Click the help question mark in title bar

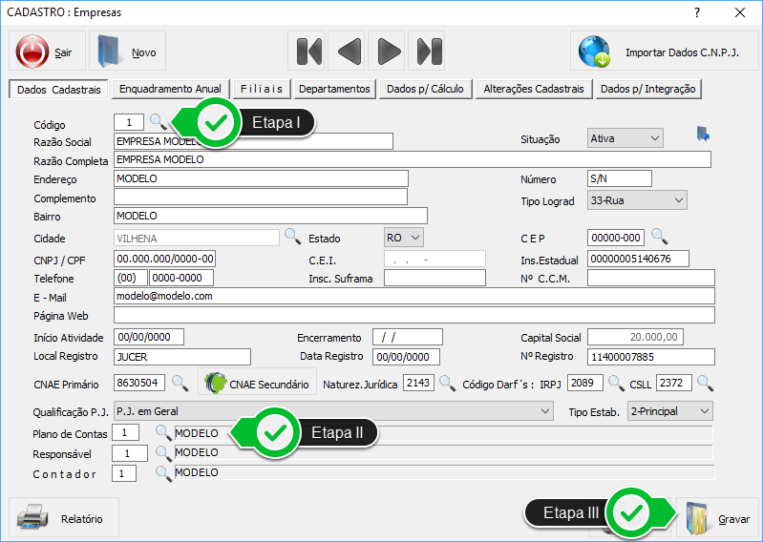pyautogui.click(x=697, y=12)
